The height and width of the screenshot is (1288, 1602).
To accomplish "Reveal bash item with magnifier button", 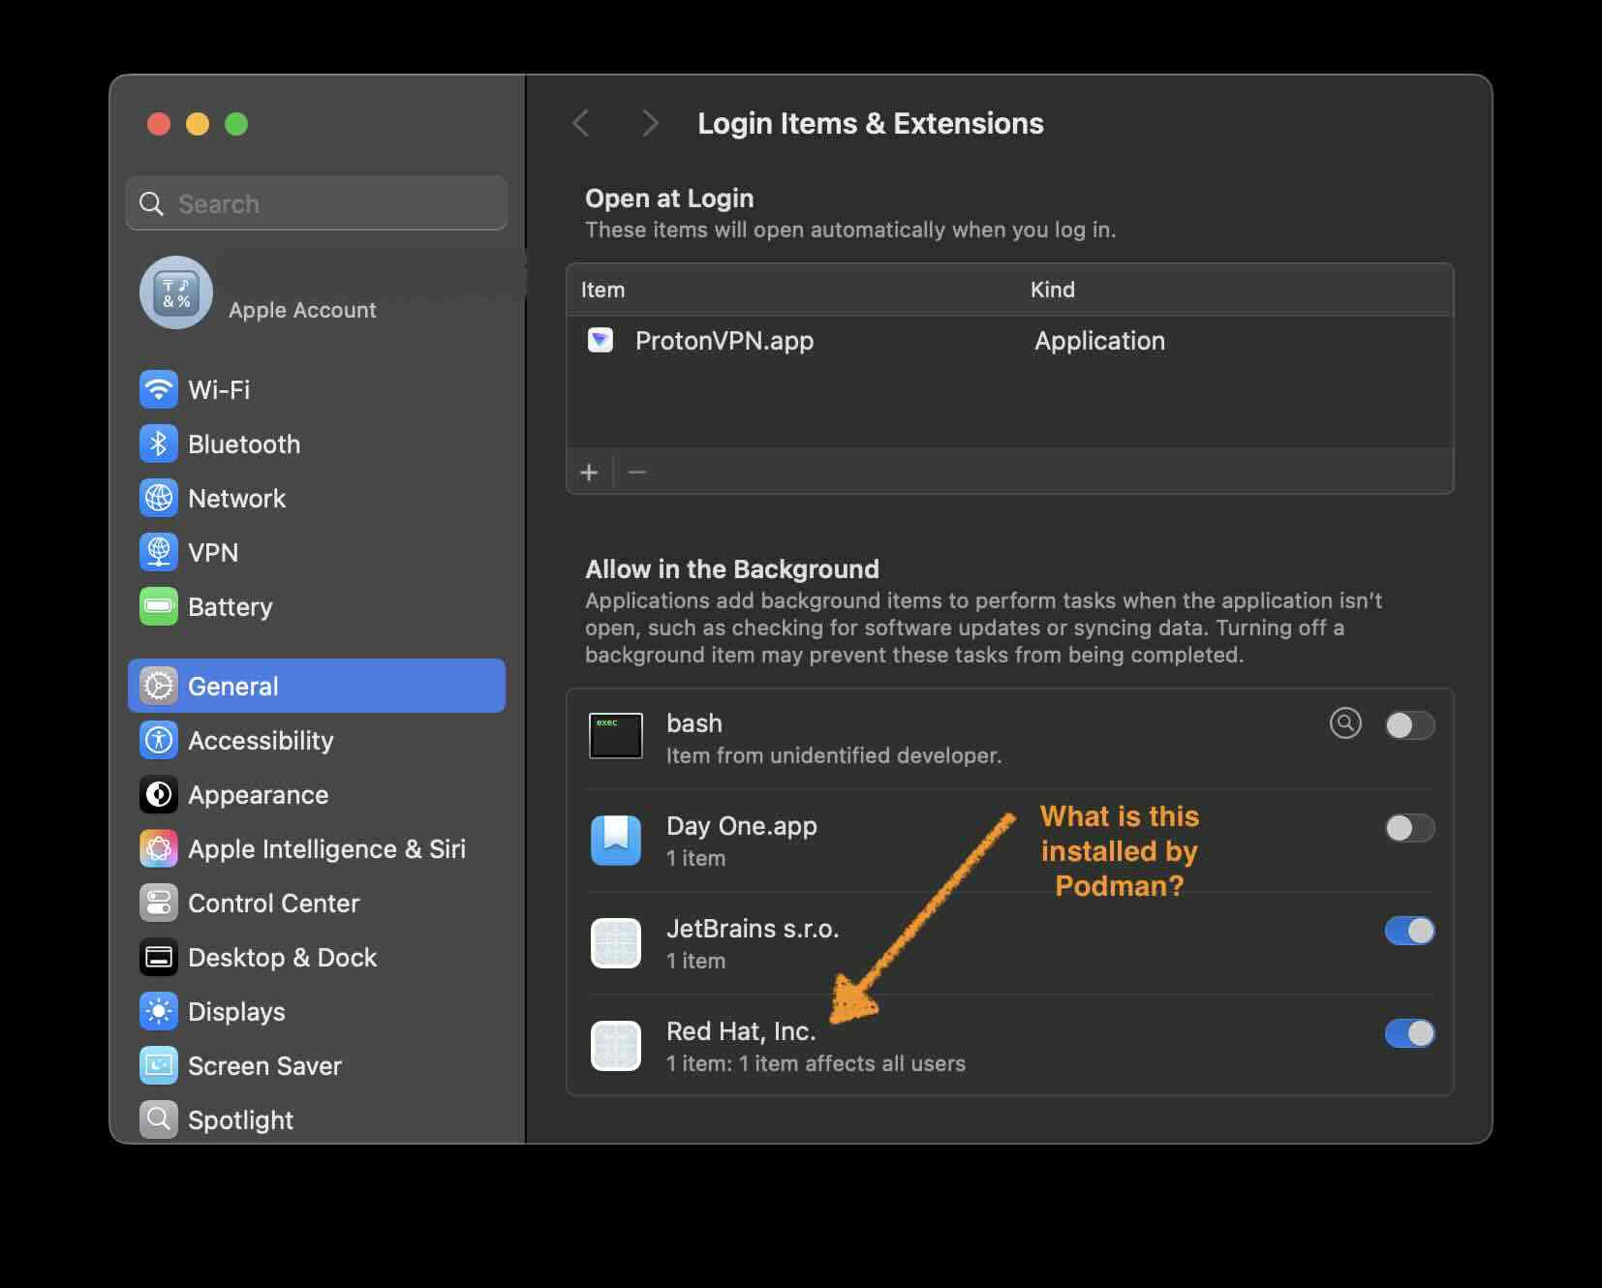I will click(1345, 723).
